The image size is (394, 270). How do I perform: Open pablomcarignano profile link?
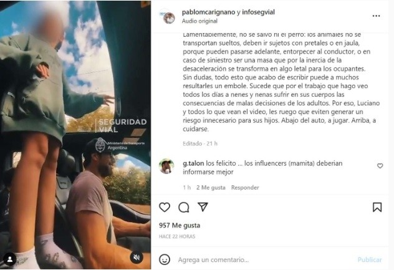click(208, 12)
